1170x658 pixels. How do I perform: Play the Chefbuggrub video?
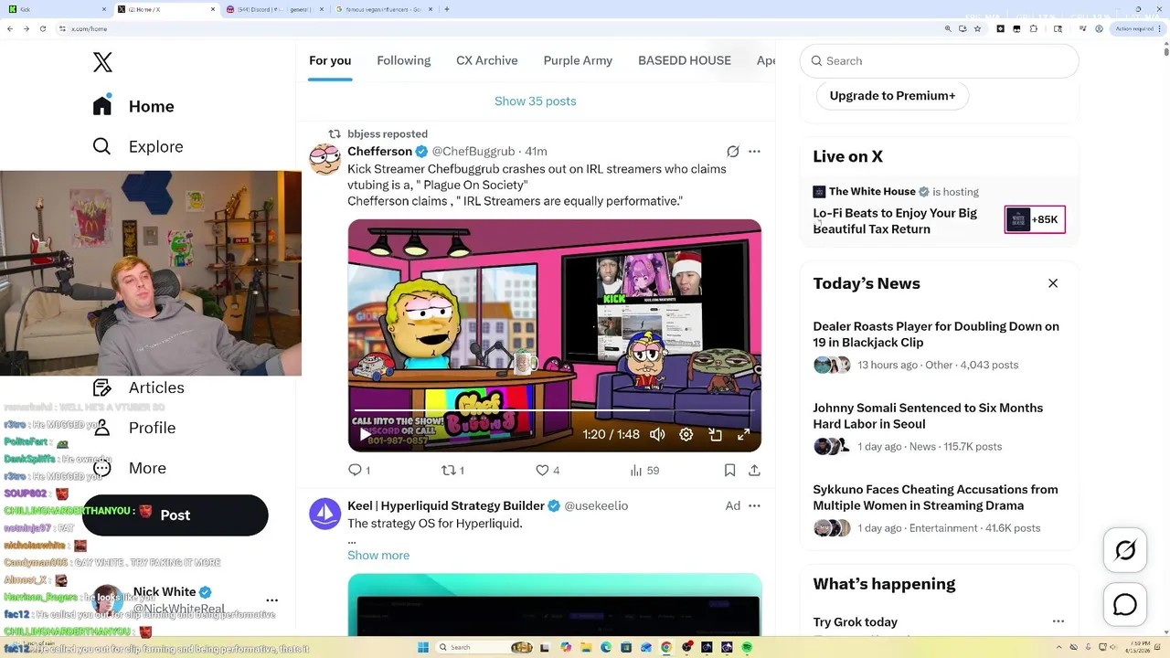[365, 434]
